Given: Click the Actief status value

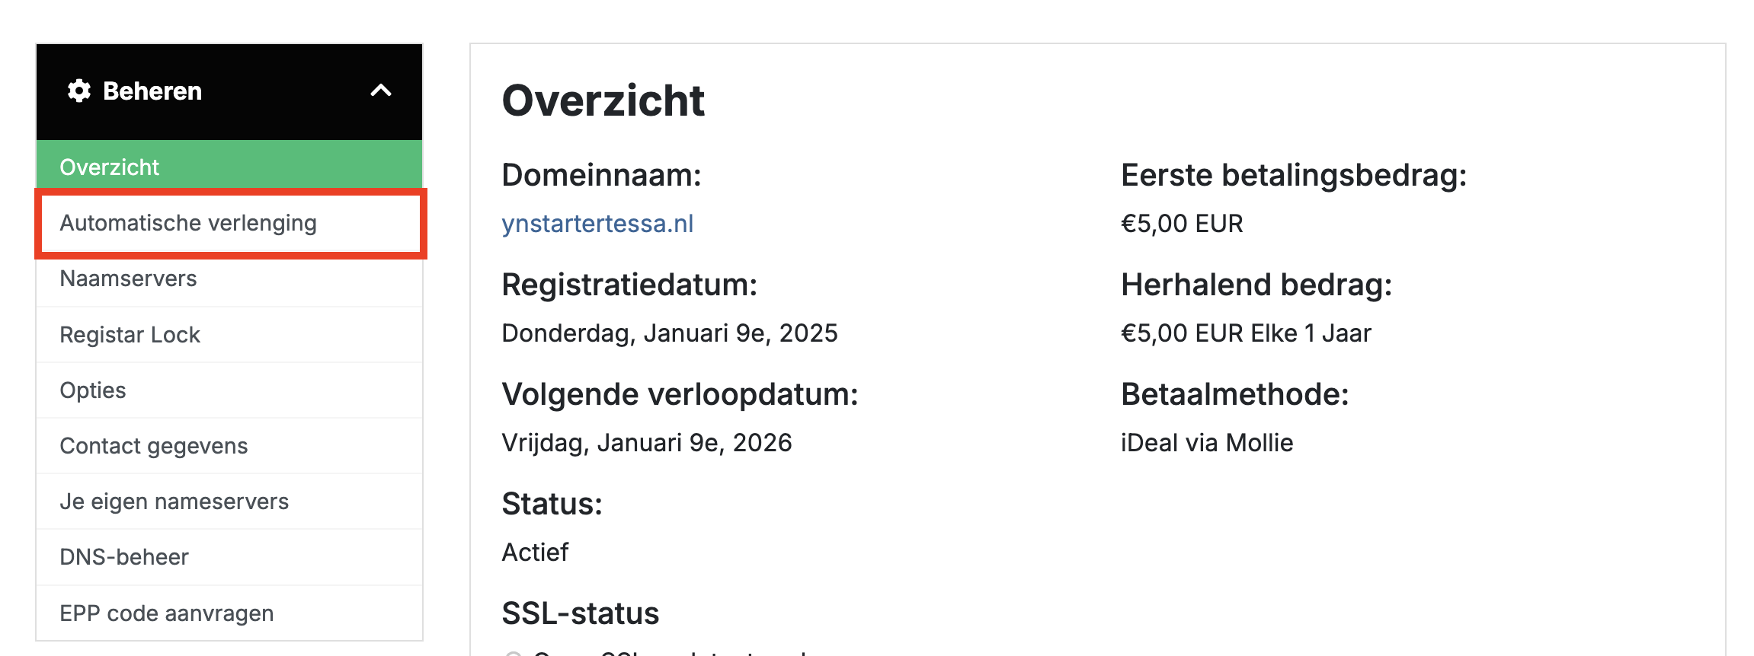Looking at the screenshot, I should (x=535, y=553).
